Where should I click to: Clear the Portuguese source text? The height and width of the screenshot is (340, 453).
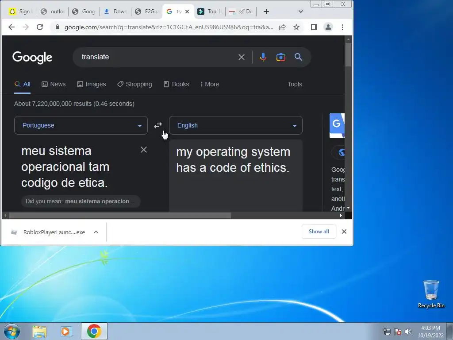144,150
